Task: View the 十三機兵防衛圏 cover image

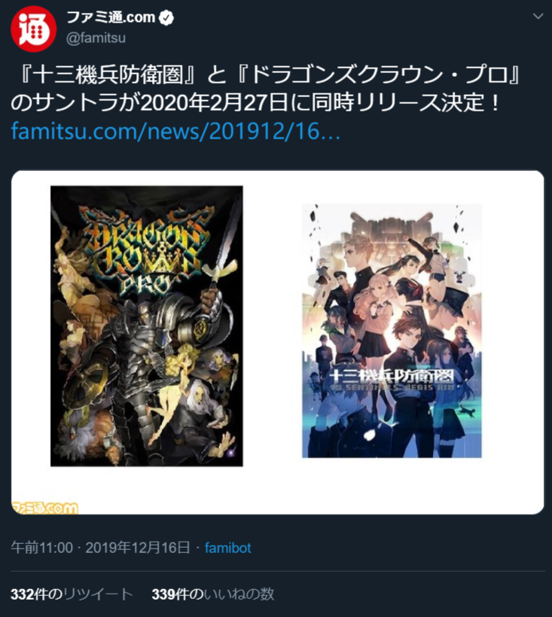Action: tap(392, 331)
